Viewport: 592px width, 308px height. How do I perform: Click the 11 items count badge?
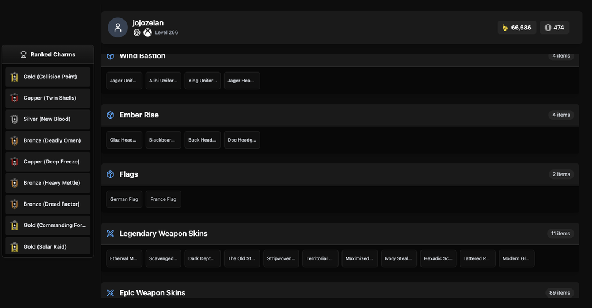(x=561, y=234)
